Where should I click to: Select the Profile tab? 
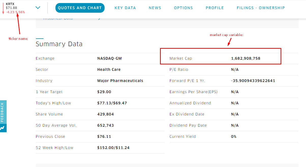pyautogui.click(x=215, y=8)
